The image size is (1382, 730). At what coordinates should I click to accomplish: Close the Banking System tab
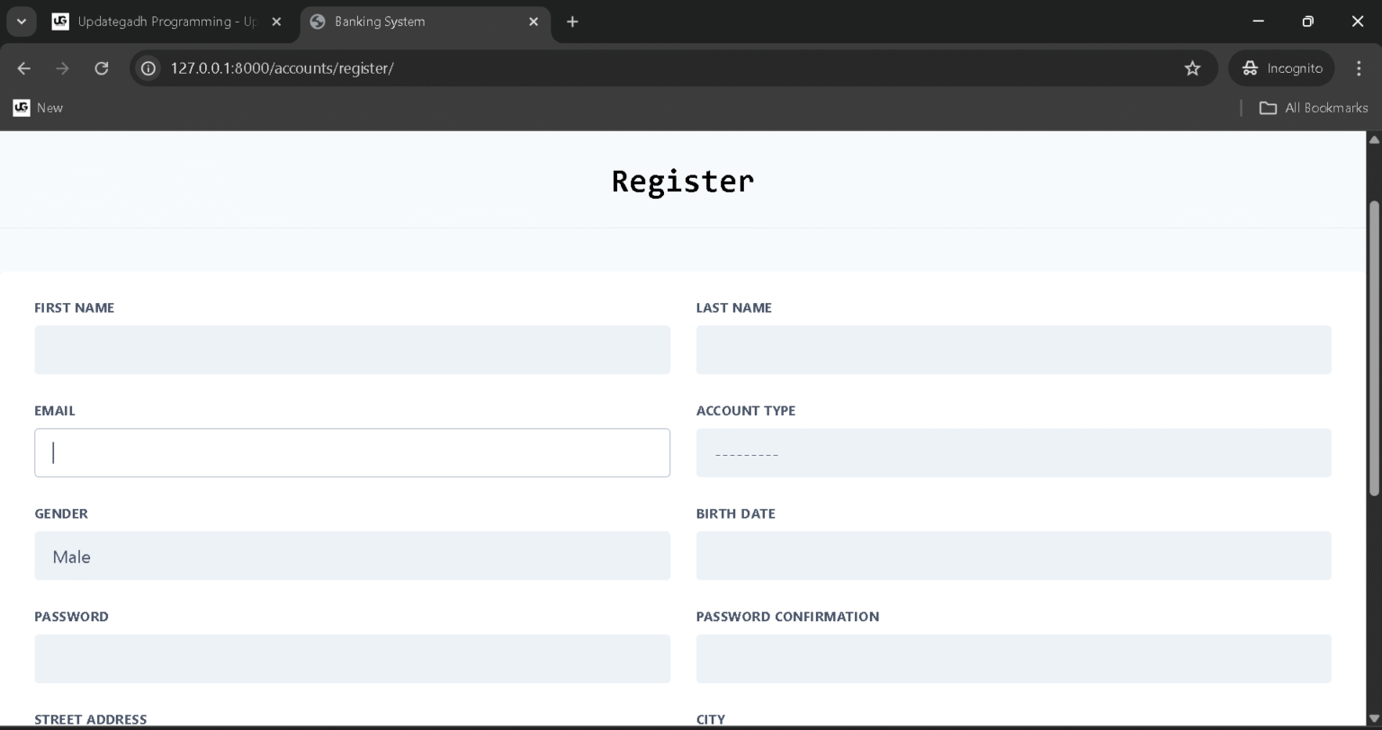tap(534, 22)
